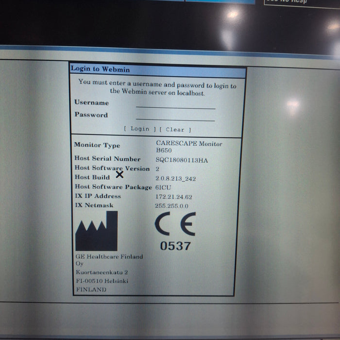Click the 'Host Software Version' label
Viewport: 340px width, 340px height.
[112, 168]
